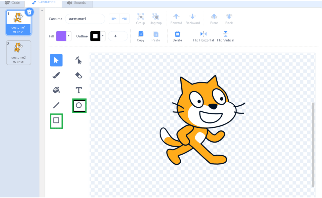The image size is (322, 198).
Task: Copy the current selection
Action: pyautogui.click(x=141, y=36)
